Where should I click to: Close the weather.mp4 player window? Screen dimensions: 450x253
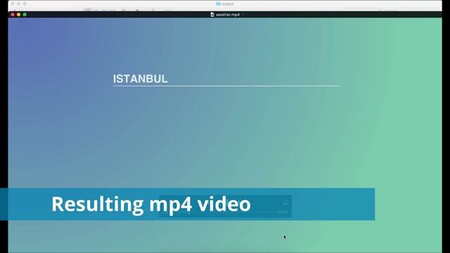[x=13, y=15]
